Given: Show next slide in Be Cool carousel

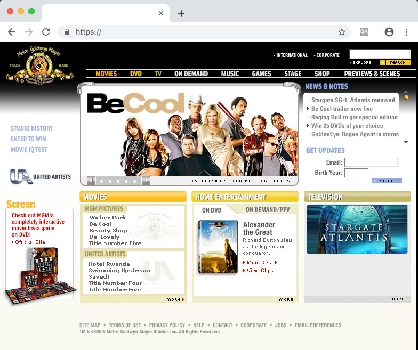Looking at the screenshot, I should 146,181.
